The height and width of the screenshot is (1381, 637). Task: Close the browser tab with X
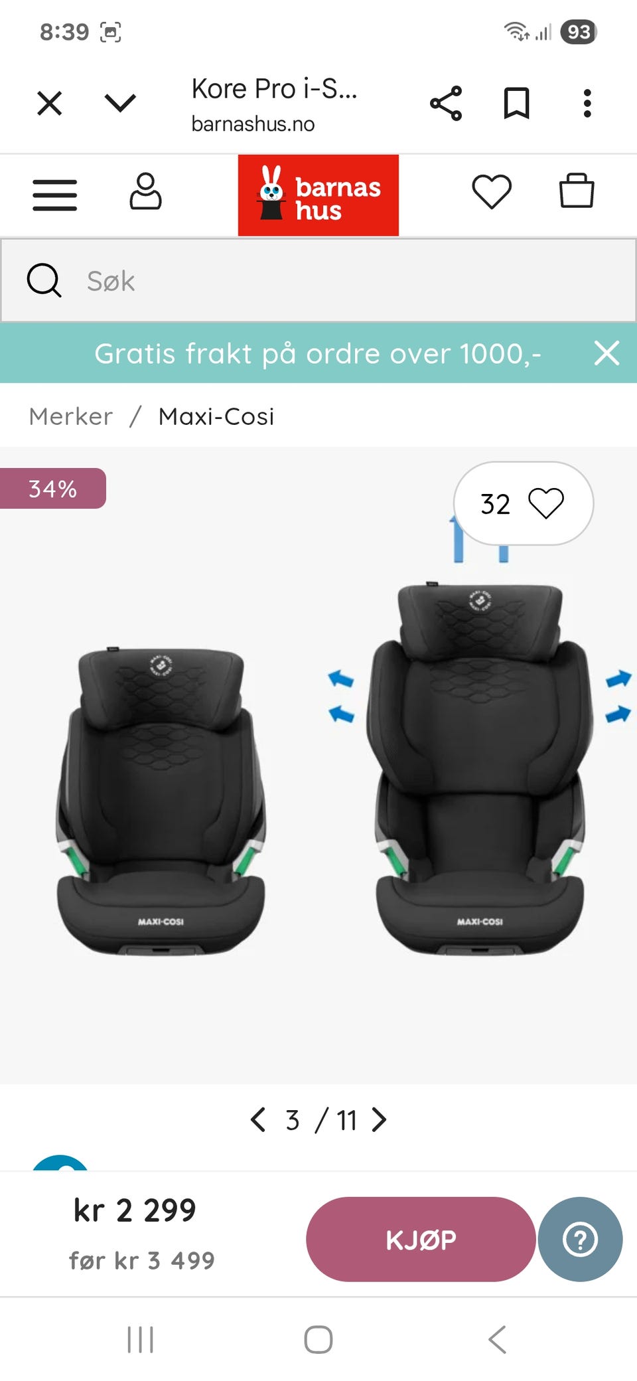[50, 104]
